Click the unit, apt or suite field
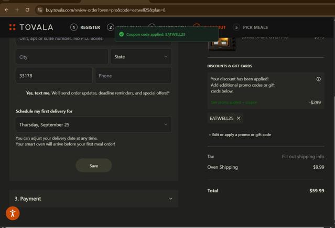 [93, 40]
